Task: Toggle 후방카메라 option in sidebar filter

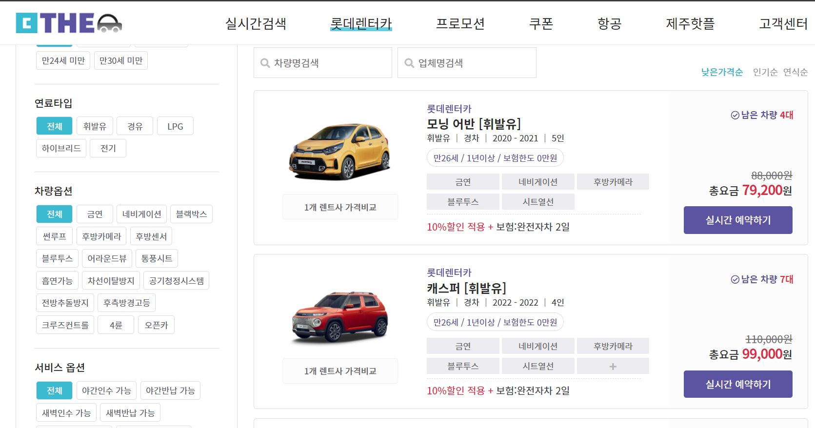Action: coord(101,236)
